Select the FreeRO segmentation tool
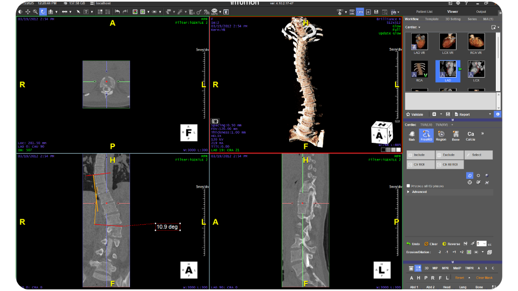518x291 pixels. 426,135
